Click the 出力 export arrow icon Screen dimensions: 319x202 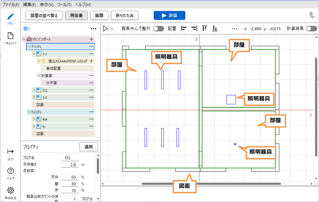(10, 152)
